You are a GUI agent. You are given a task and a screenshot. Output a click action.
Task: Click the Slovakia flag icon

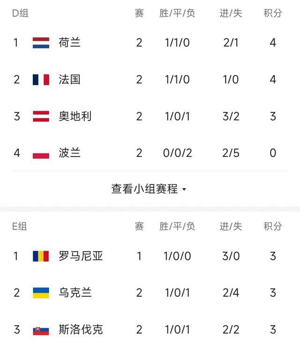(41, 330)
